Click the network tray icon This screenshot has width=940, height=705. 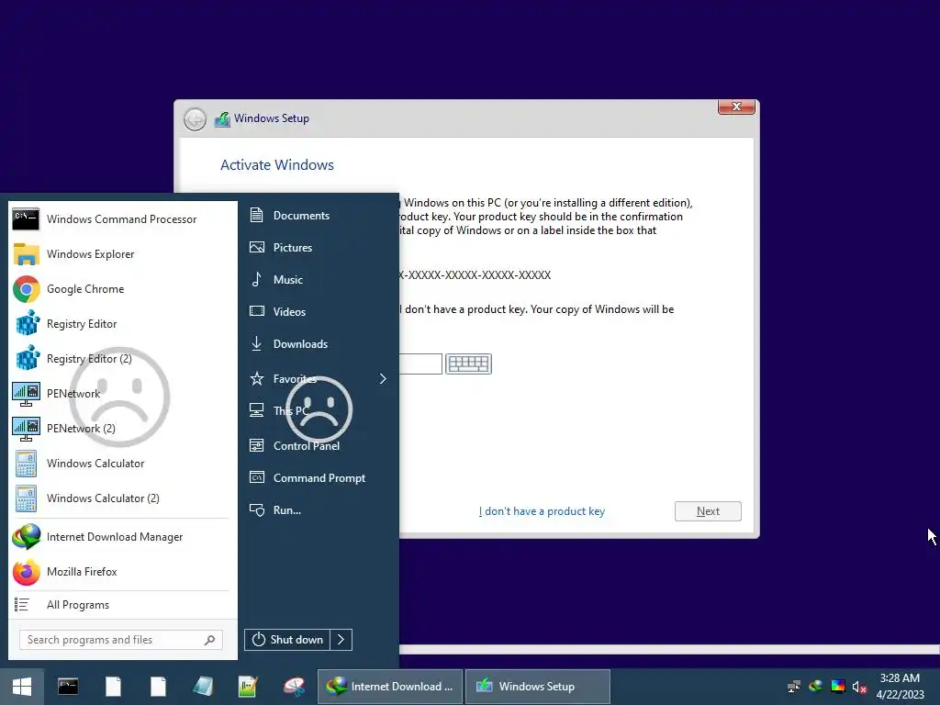point(794,687)
